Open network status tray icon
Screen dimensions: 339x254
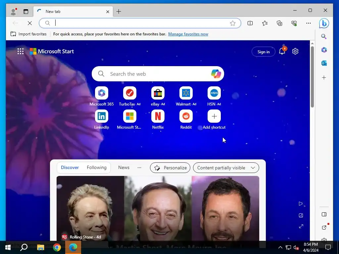point(288,247)
